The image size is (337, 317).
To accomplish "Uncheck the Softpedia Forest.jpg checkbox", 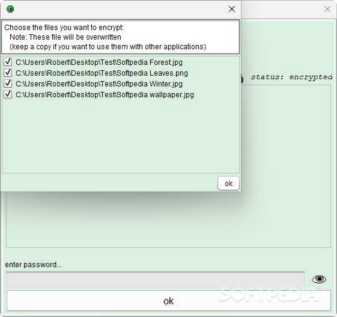I will tap(8, 62).
